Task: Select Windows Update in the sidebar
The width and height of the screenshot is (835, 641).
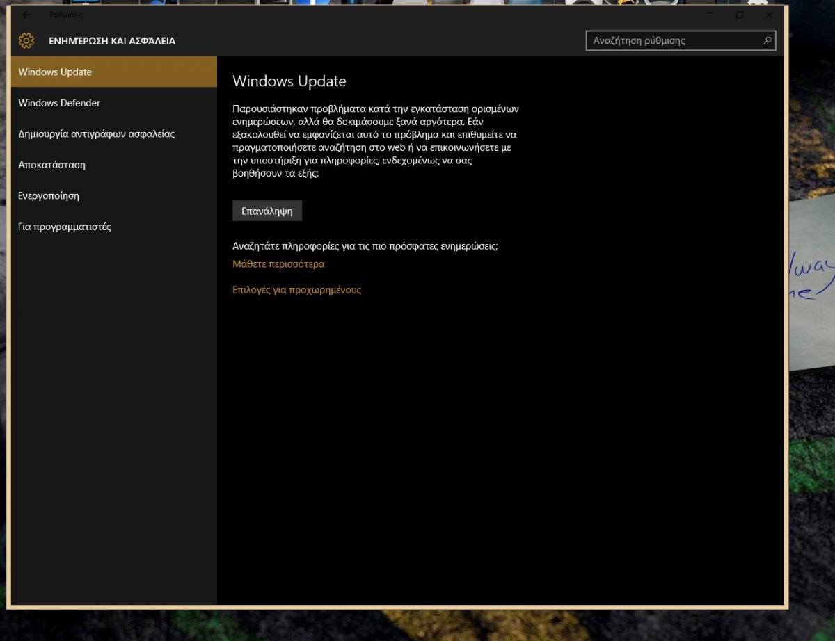Action: (x=114, y=72)
